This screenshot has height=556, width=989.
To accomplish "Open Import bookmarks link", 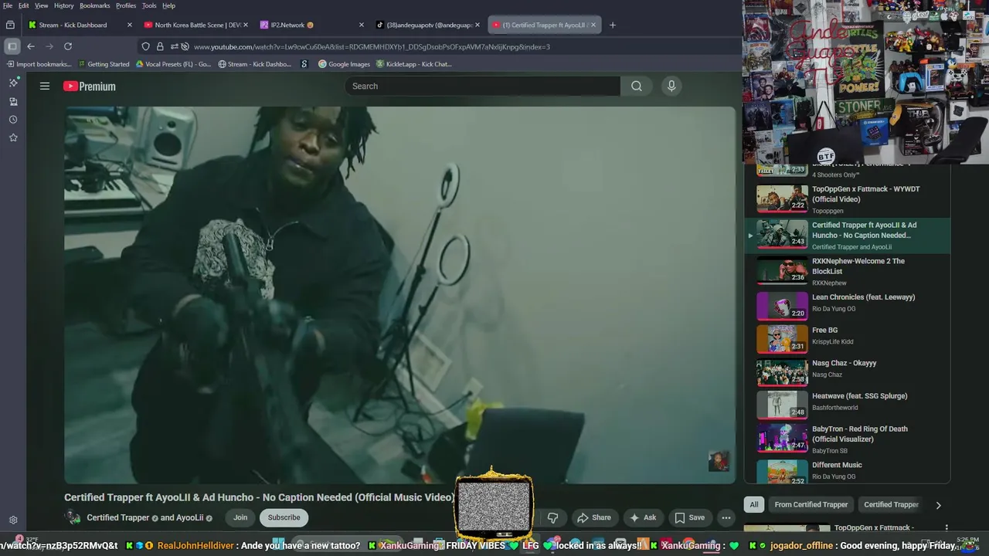I will (x=39, y=64).
